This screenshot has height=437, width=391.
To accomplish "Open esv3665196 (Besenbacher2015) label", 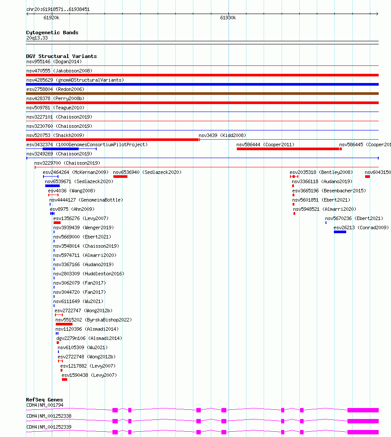I will click(x=329, y=190).
